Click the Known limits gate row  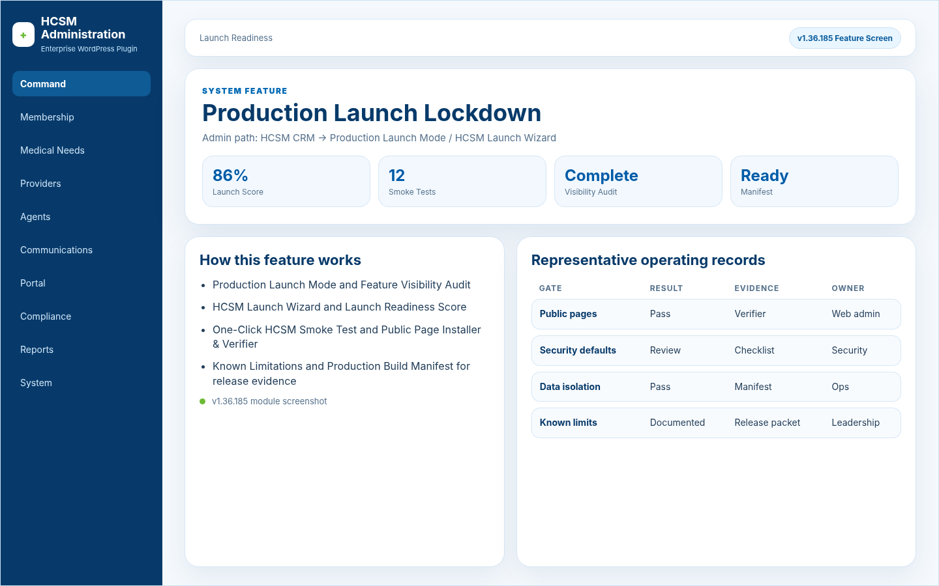[x=716, y=423]
